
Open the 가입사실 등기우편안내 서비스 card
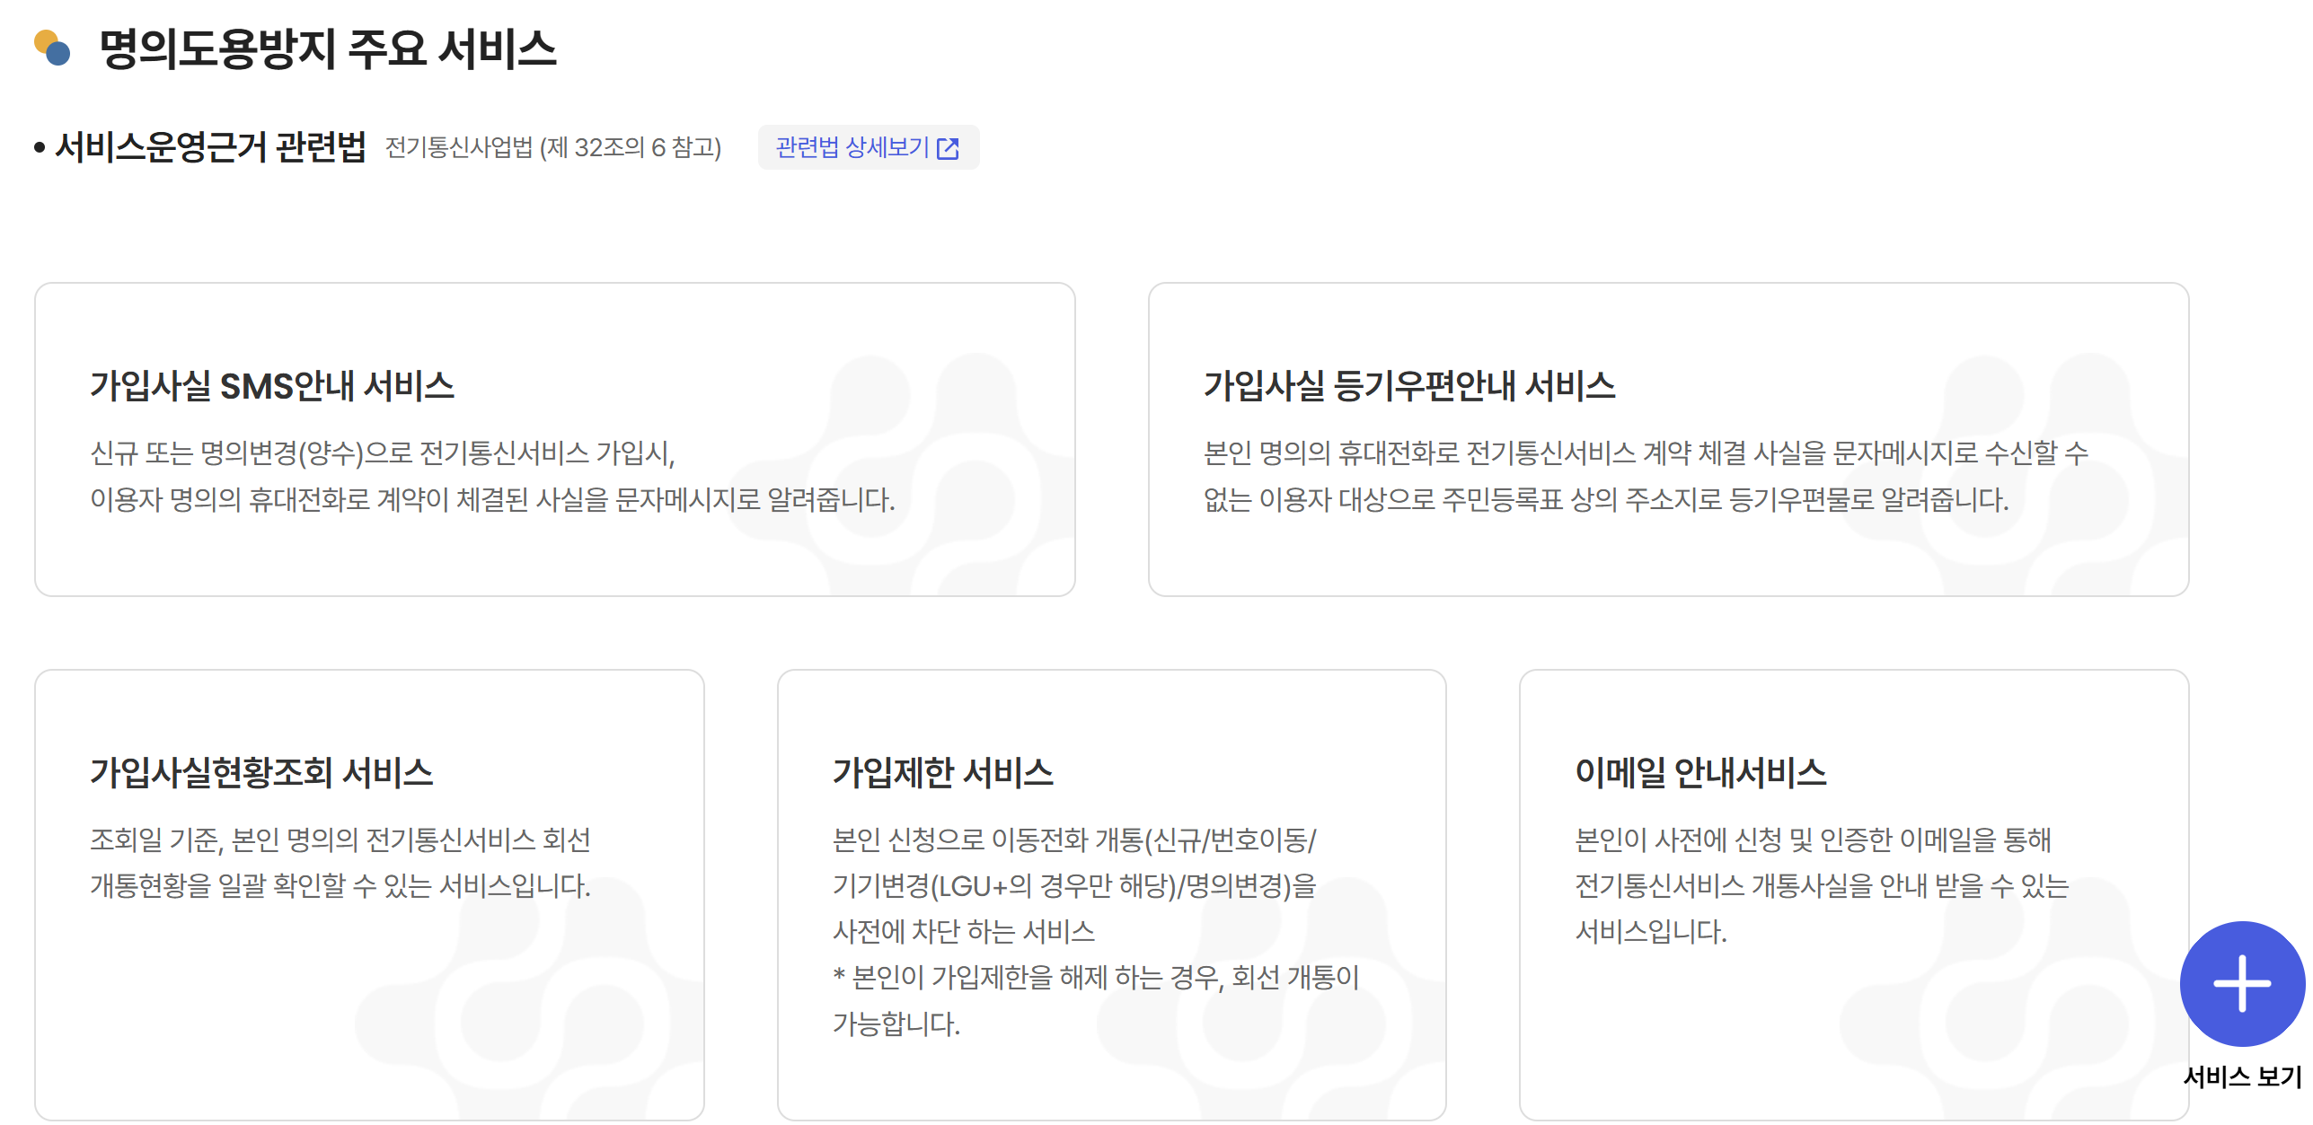pos(1408,386)
